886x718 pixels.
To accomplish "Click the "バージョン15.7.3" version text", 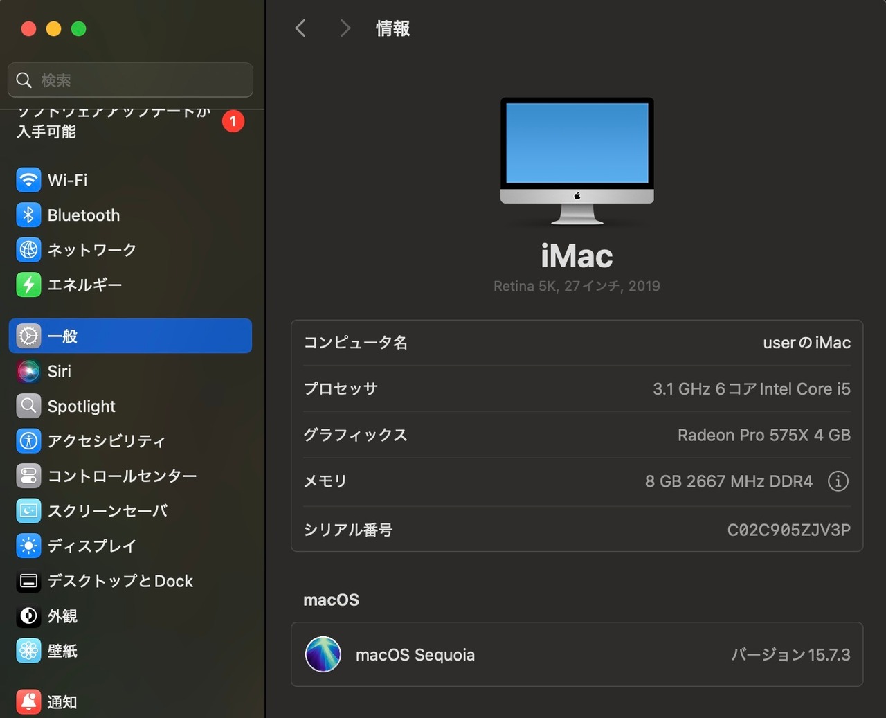I will (790, 655).
